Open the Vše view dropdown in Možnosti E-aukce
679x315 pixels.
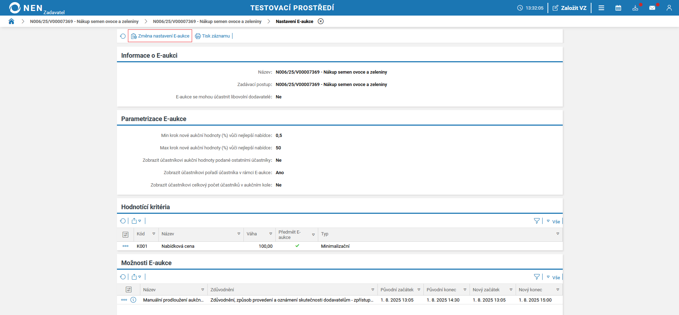(x=554, y=277)
